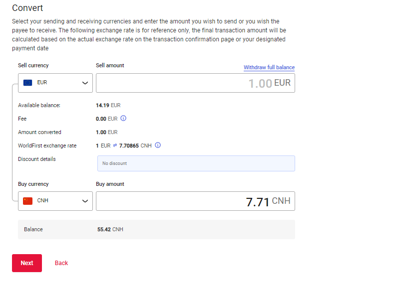399x296 pixels.
Task: Click the 55.42 CNH balance value
Action: point(110,229)
